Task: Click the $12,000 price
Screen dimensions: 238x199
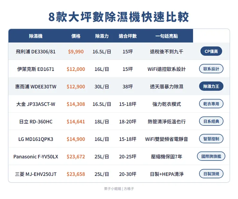Action: pyautogui.click(x=76, y=69)
